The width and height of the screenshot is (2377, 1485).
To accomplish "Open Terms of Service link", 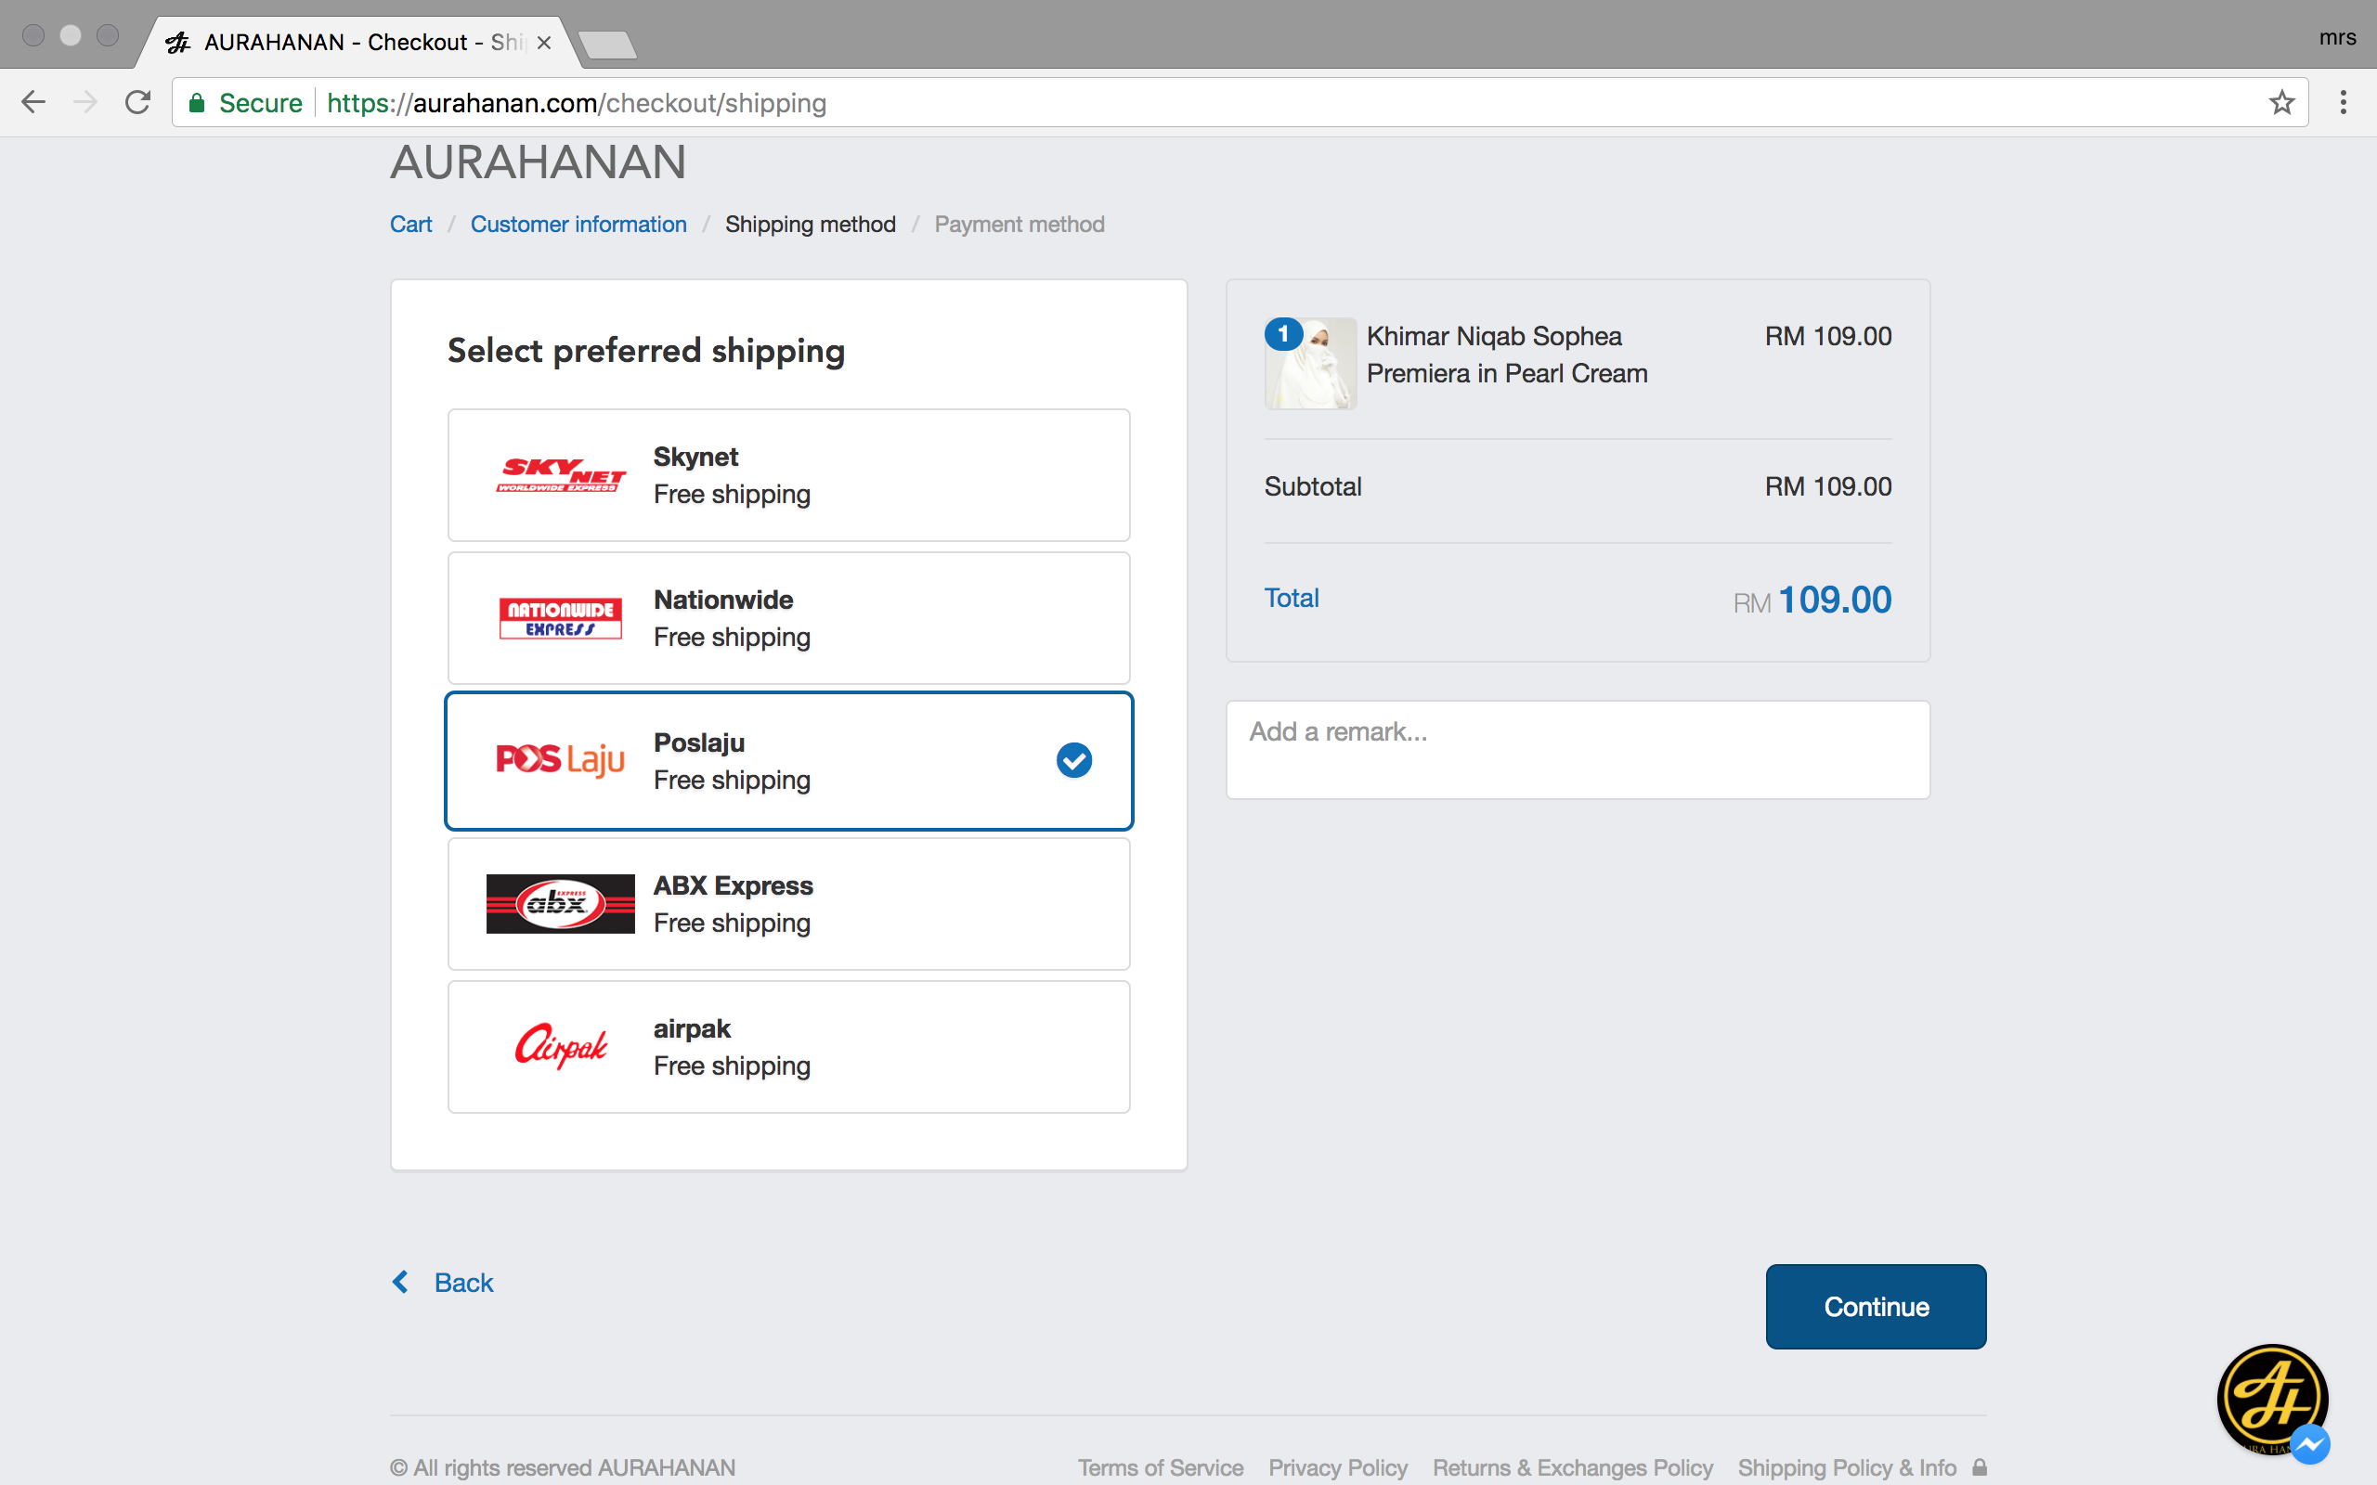I will tap(1160, 1467).
